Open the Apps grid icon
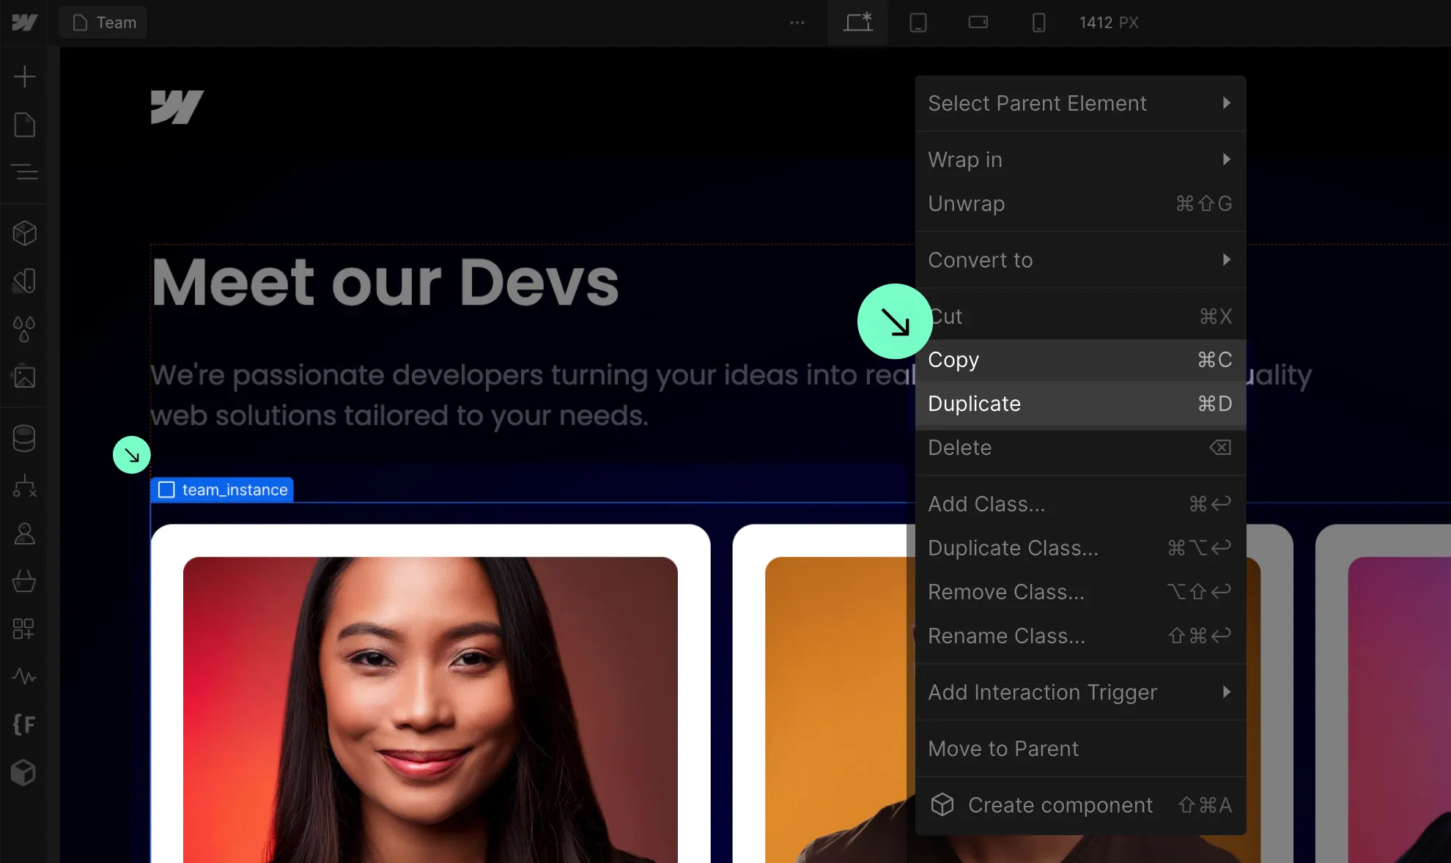1451x863 pixels. pos(24,629)
